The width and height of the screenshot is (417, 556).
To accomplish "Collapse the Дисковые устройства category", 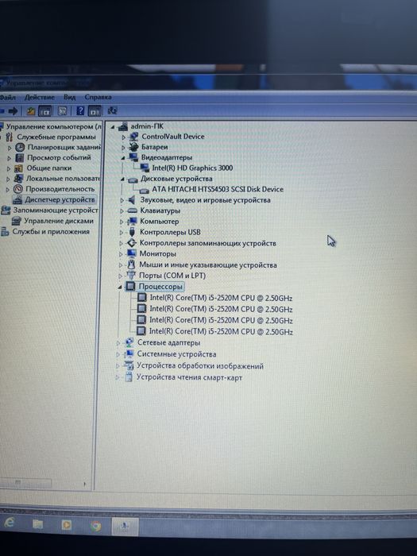I will pyautogui.click(x=122, y=180).
